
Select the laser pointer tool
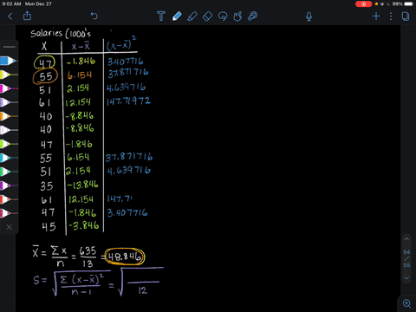(x=253, y=16)
